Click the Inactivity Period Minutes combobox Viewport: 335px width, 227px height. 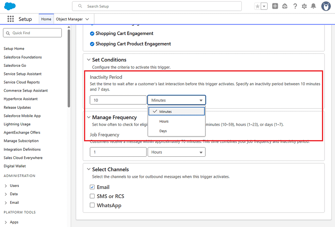tap(176, 100)
